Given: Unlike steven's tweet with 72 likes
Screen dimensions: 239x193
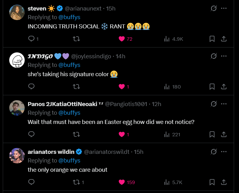Looking at the screenshot, I should pos(122,39).
